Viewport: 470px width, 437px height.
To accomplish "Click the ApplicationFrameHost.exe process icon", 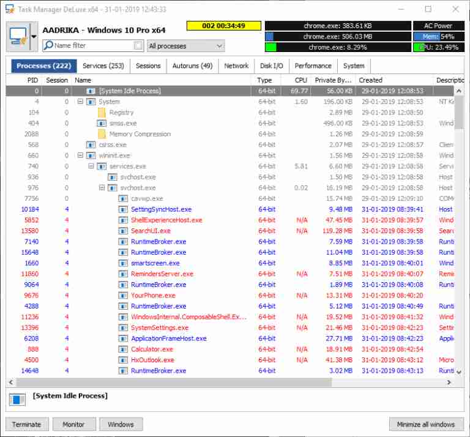I will [x=123, y=338].
